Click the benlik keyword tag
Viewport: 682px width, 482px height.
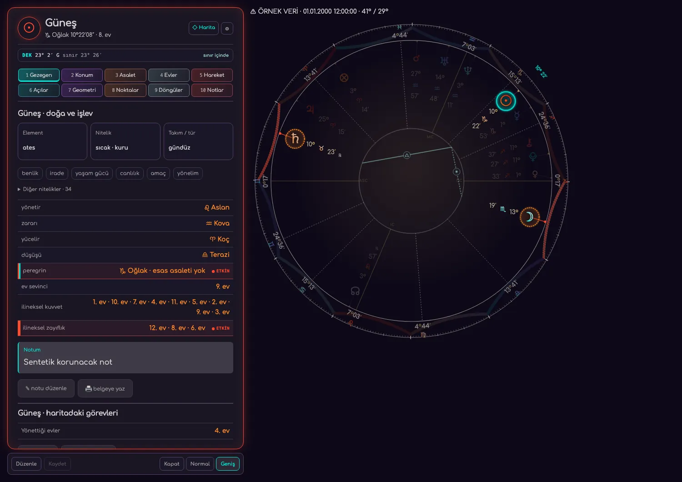click(30, 173)
